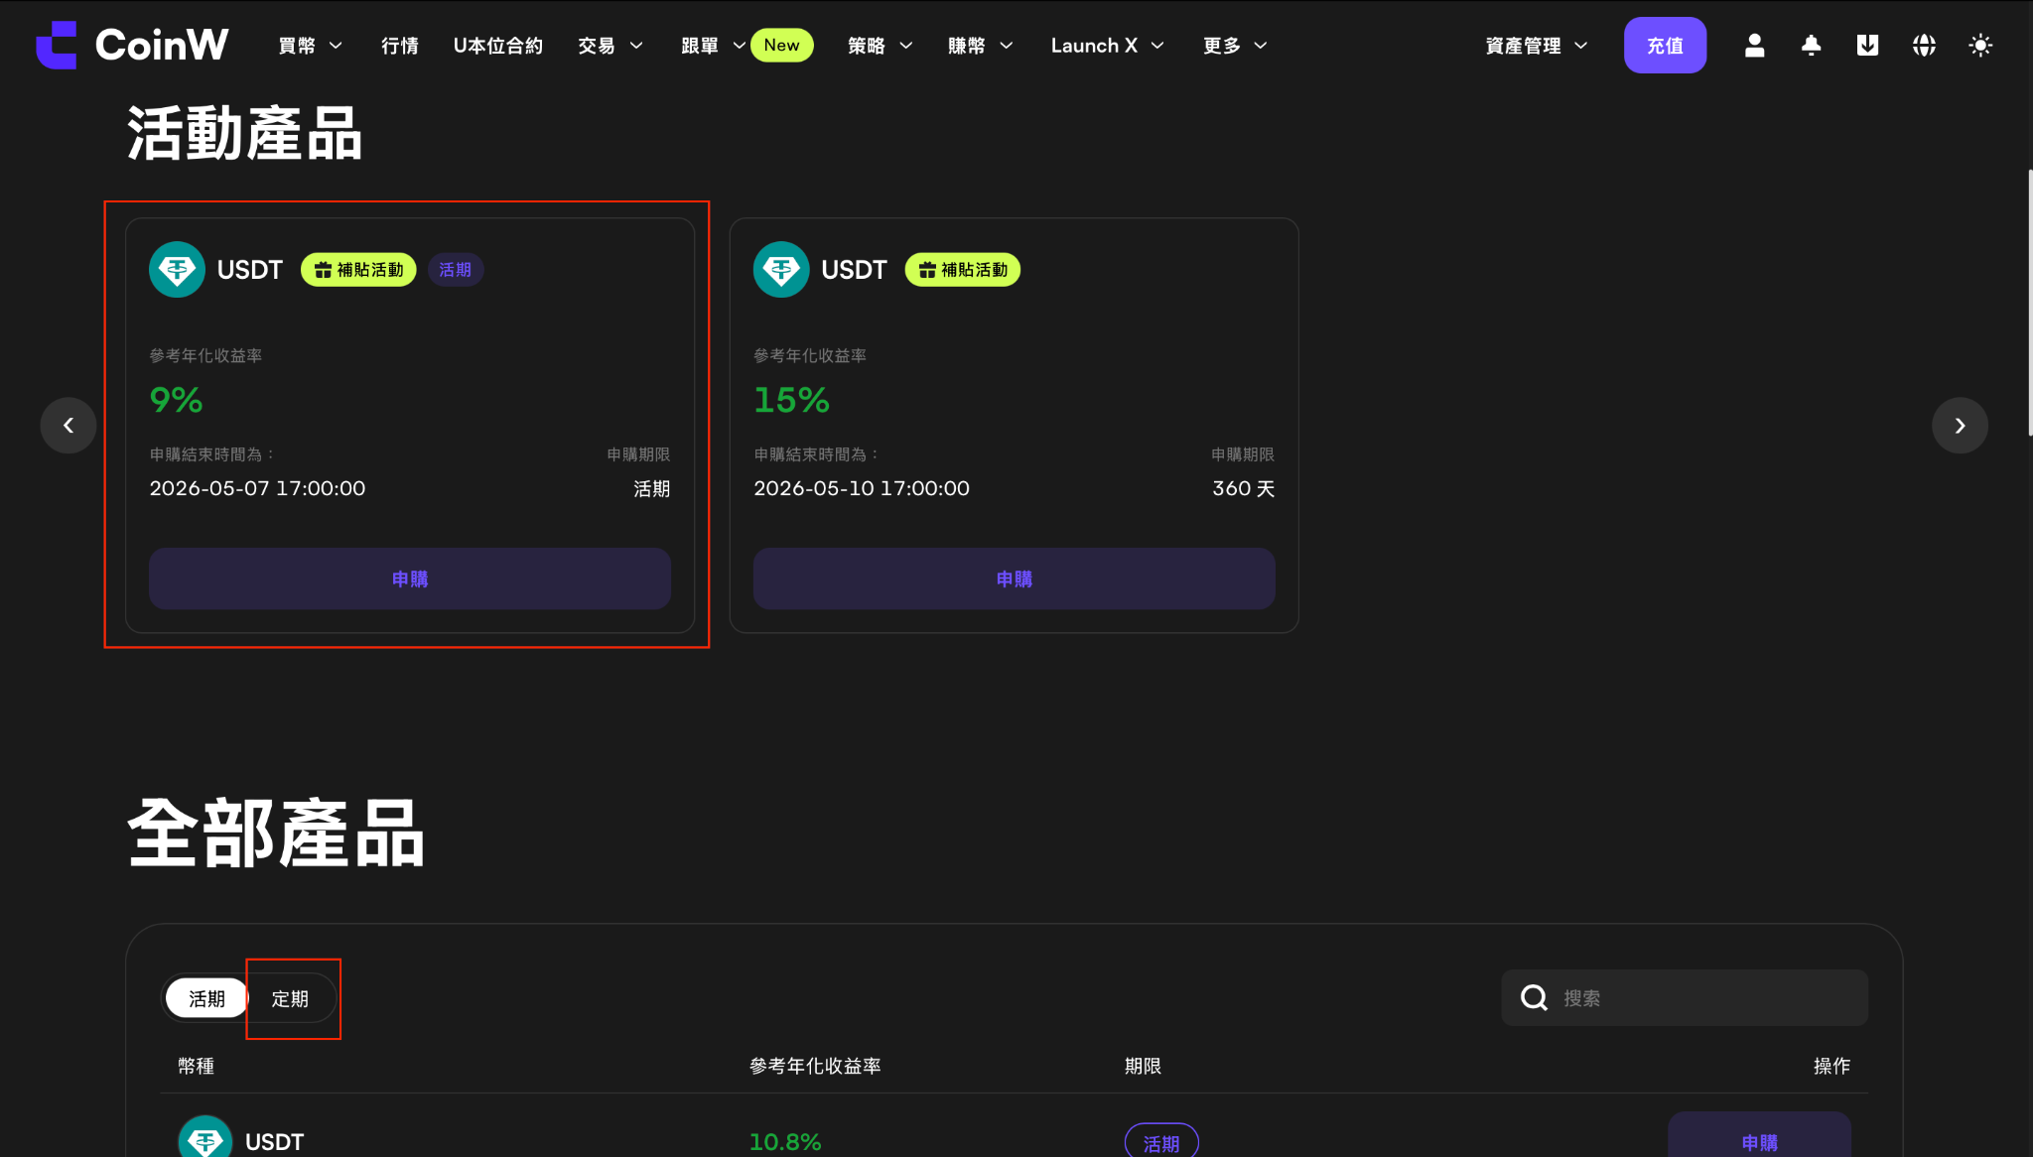Expand the 買幣 menu

point(310,46)
